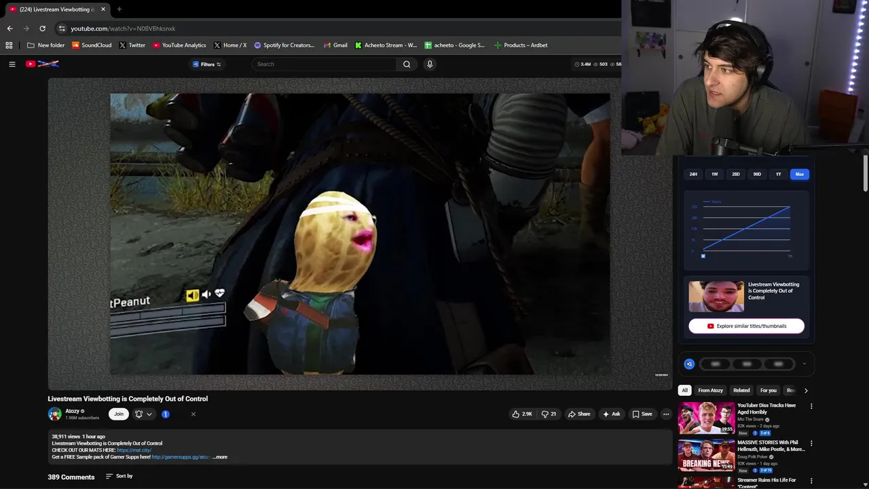The width and height of the screenshot is (869, 489).
Task: Select the 1W stats range
Action: pyautogui.click(x=714, y=174)
